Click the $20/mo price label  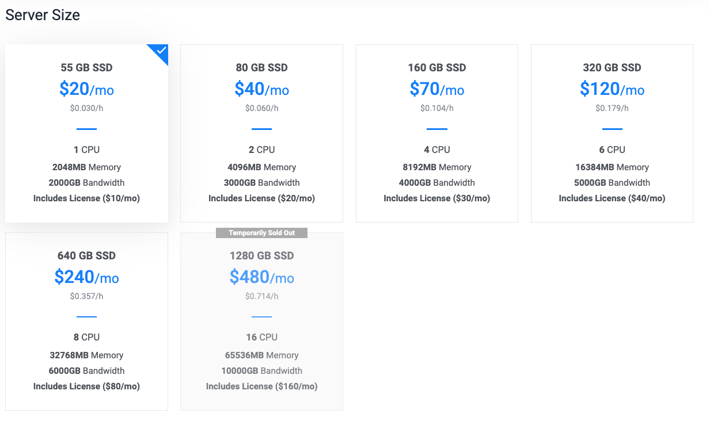(x=86, y=89)
